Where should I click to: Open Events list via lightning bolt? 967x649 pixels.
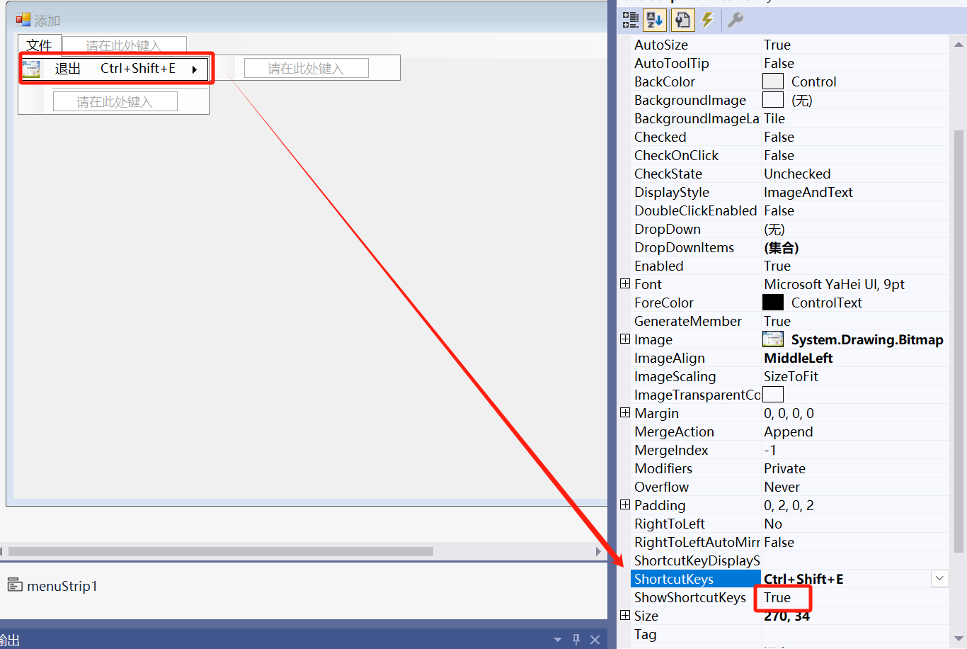pos(707,20)
